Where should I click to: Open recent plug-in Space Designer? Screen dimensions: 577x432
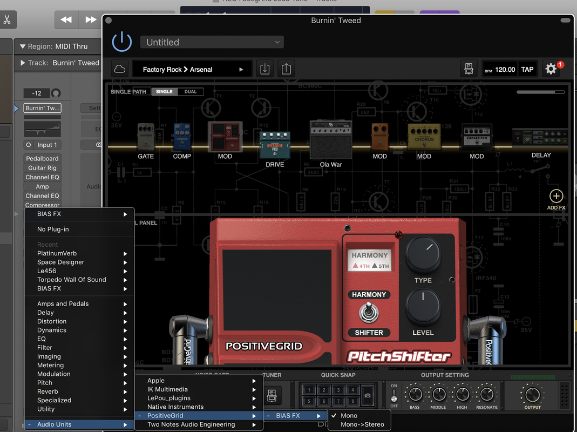click(79, 262)
